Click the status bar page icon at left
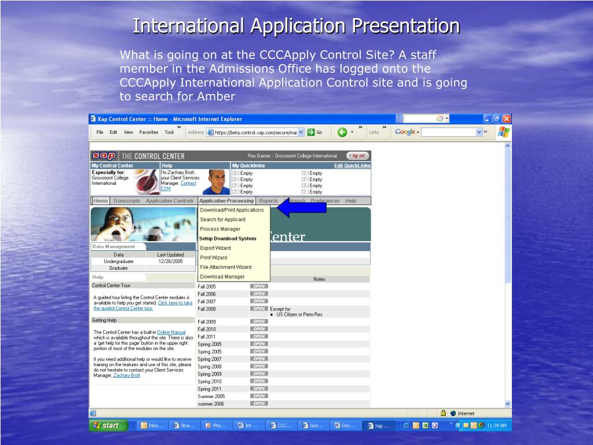The height and width of the screenshot is (445, 593). coord(93,413)
